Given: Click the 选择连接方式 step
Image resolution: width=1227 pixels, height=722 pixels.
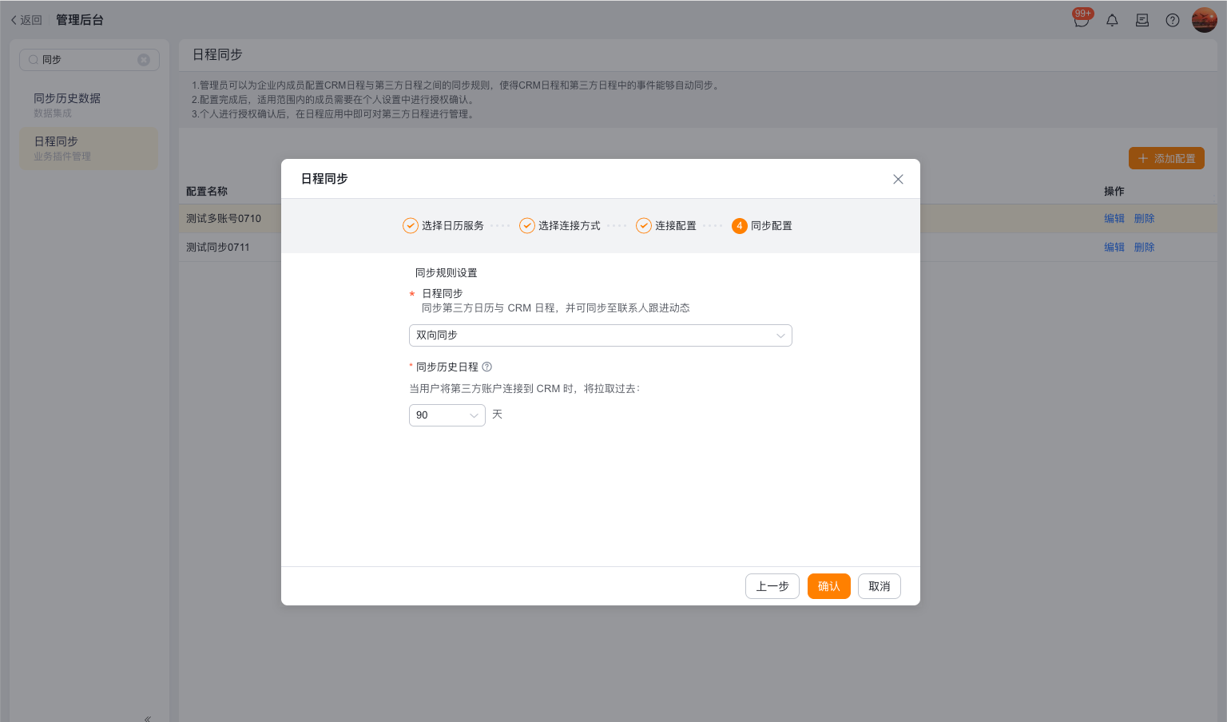Looking at the screenshot, I should [560, 226].
